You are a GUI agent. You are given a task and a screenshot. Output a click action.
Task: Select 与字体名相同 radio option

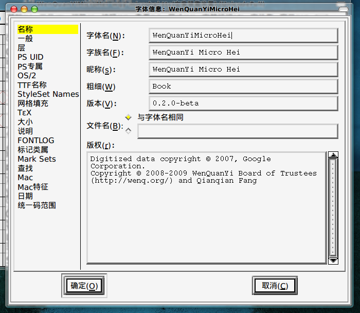[x=129, y=117]
